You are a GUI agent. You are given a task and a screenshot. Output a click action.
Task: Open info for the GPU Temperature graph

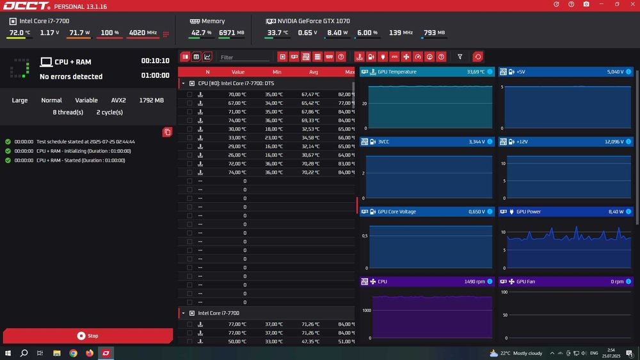click(490, 72)
